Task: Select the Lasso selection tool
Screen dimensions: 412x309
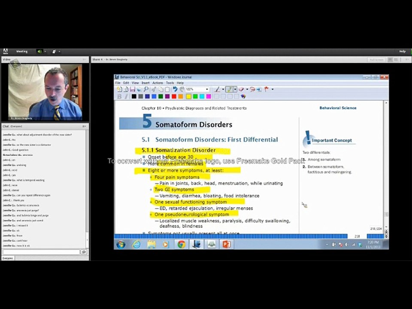Action: tap(252, 89)
